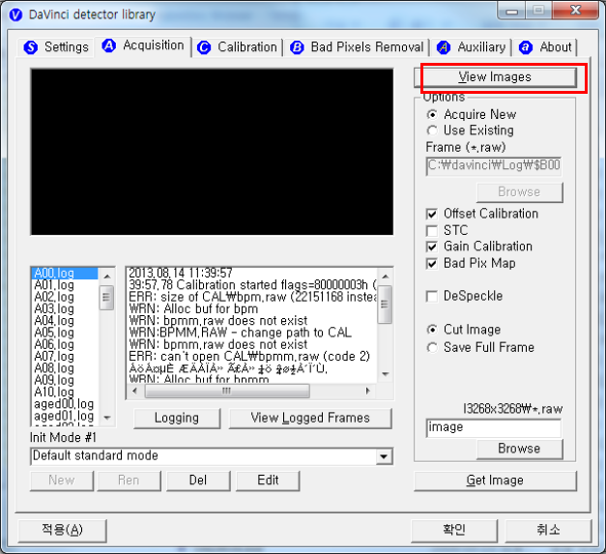Select A05.log in the log list
Screen dimensions: 606x554
coord(64,333)
